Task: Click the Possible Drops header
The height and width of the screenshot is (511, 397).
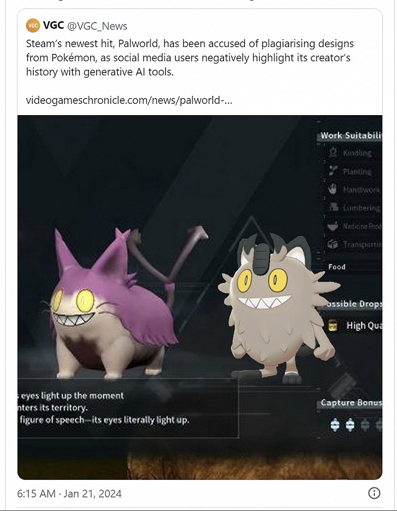Action: (353, 304)
